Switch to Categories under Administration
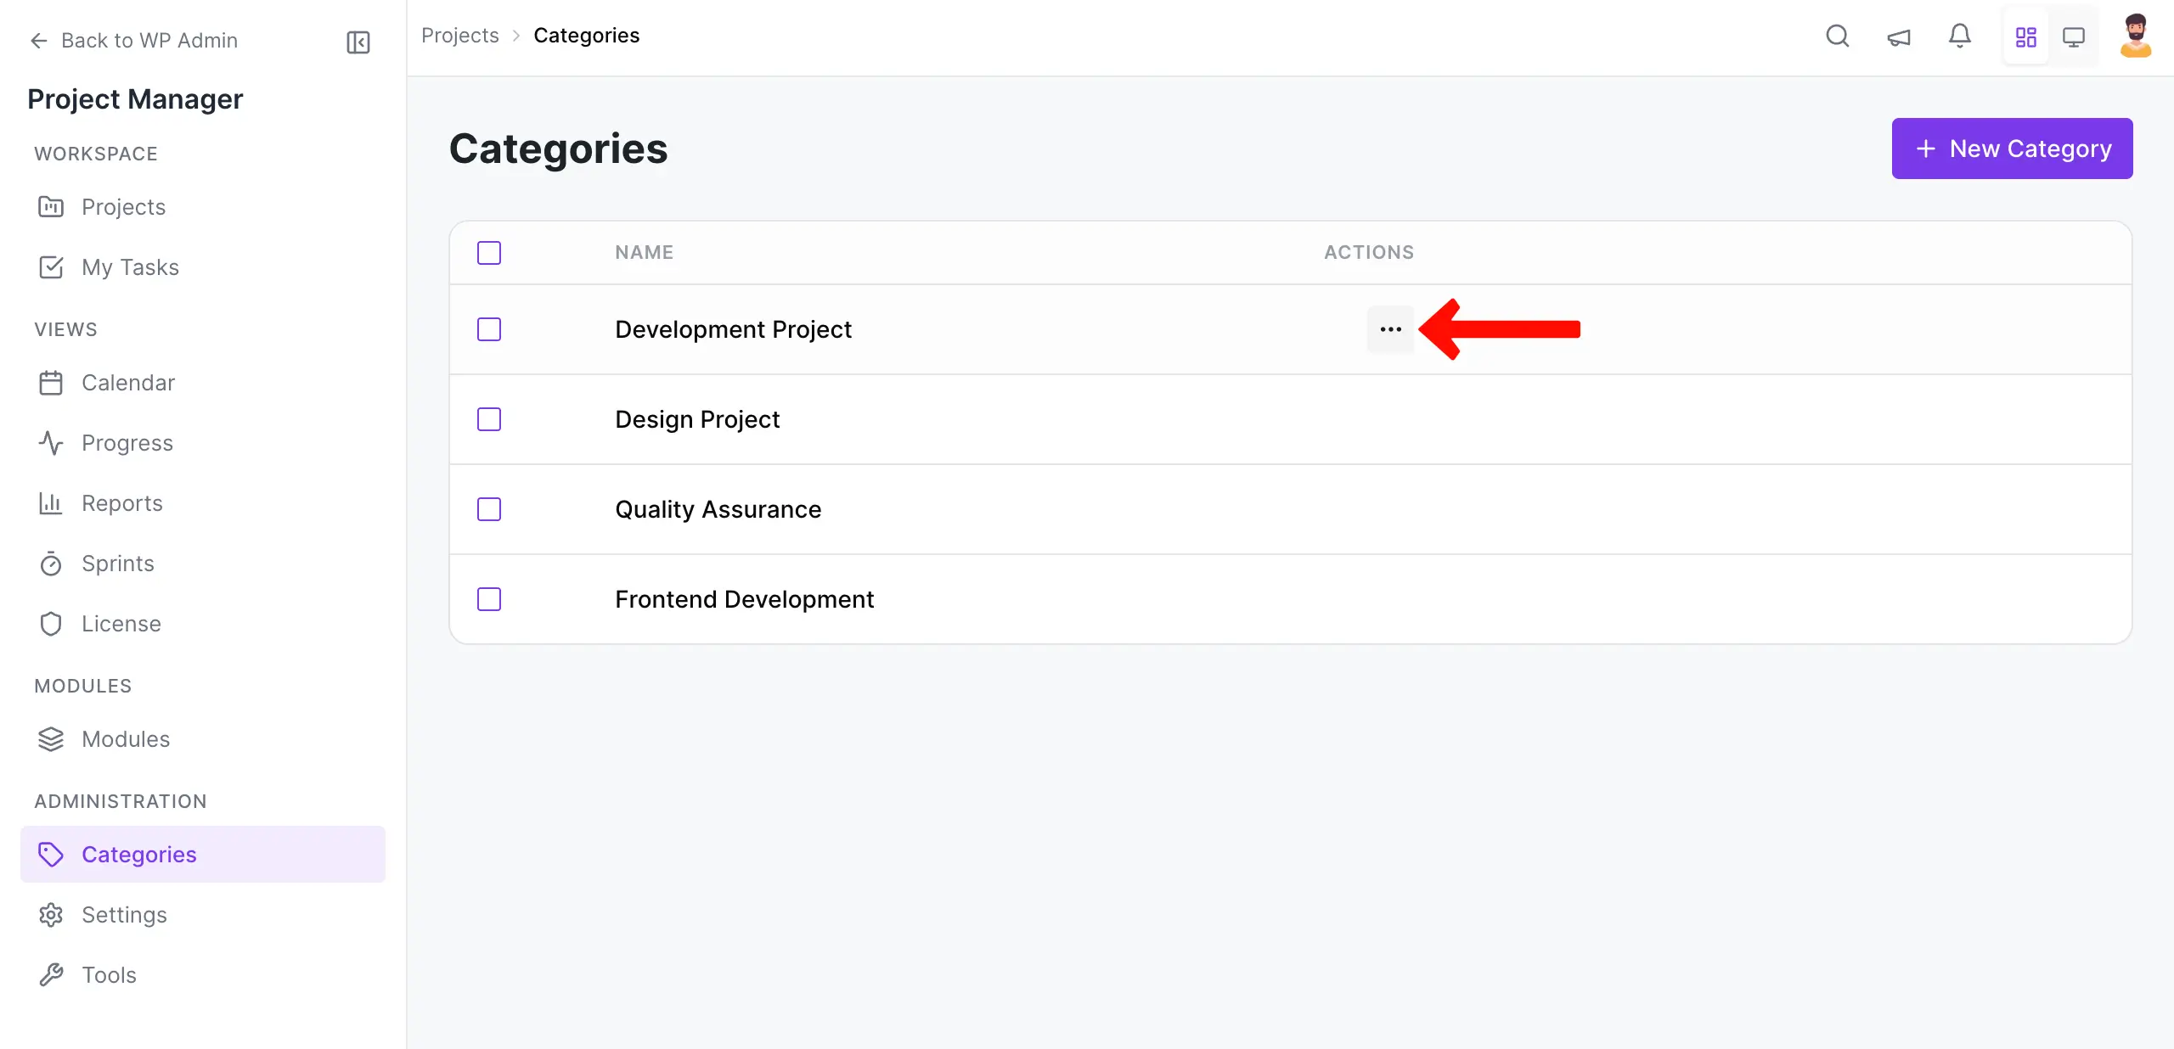 click(x=140, y=855)
